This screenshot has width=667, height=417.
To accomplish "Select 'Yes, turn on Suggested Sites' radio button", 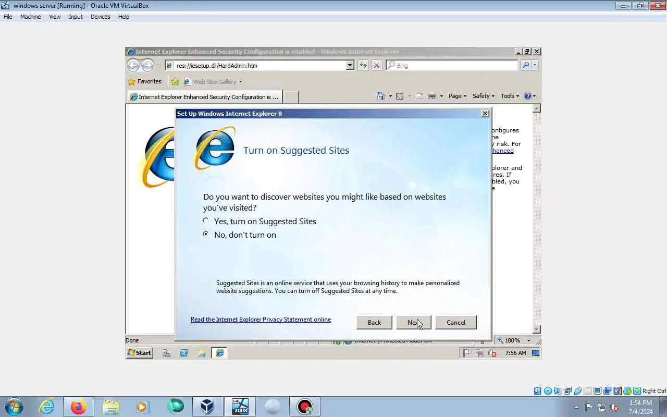I will pos(206,221).
